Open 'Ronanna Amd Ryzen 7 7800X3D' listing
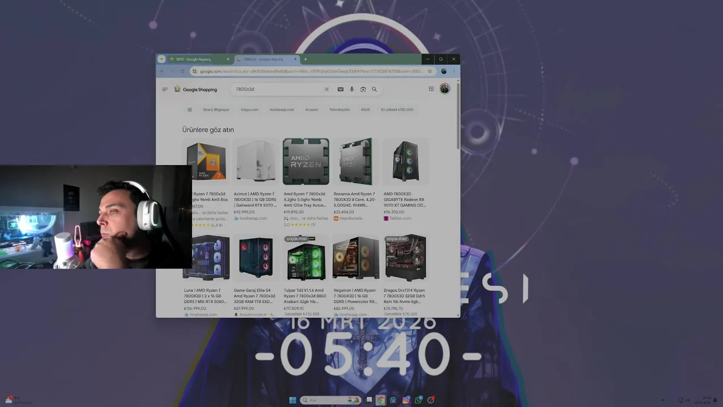 pyautogui.click(x=355, y=200)
